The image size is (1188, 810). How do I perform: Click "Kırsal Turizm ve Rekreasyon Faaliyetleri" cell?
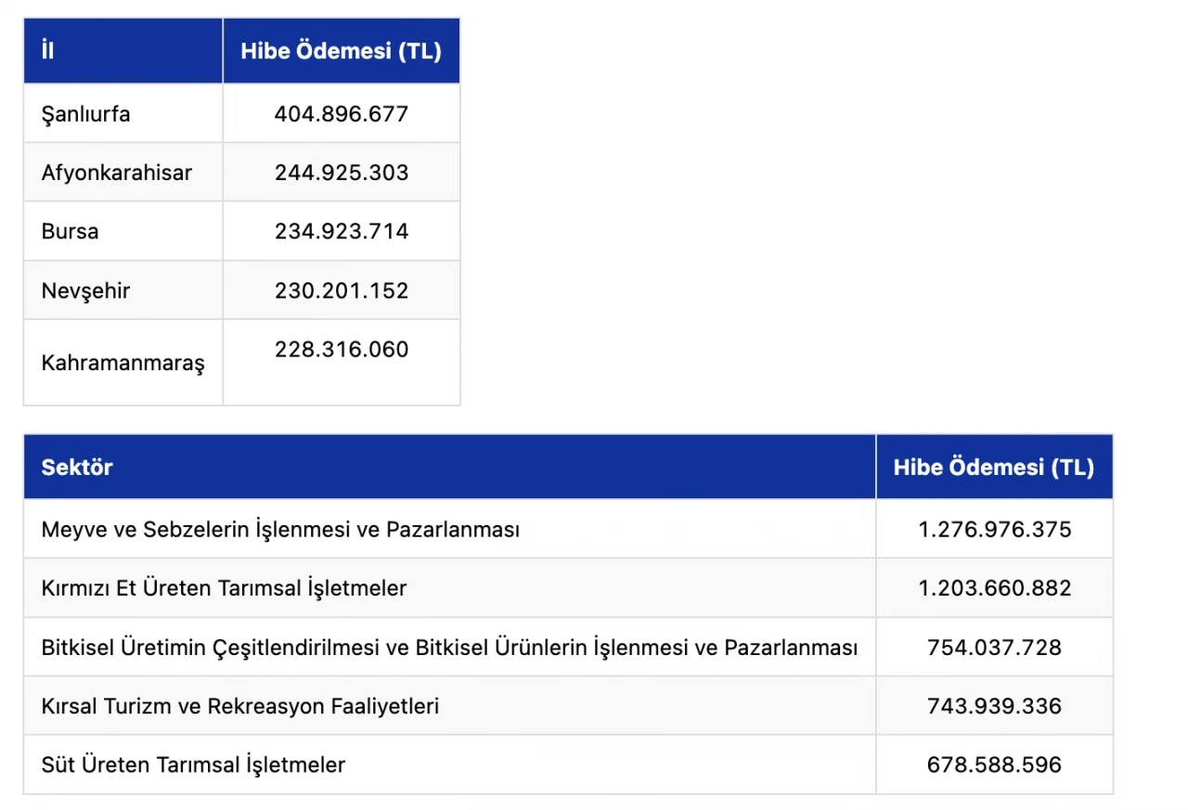[x=240, y=706]
